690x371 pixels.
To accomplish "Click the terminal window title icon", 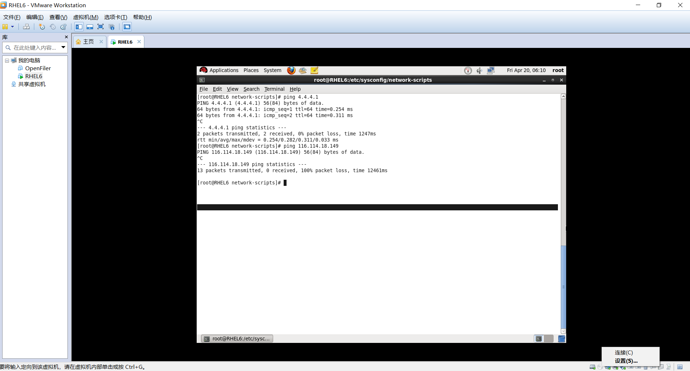I will pyautogui.click(x=202, y=80).
